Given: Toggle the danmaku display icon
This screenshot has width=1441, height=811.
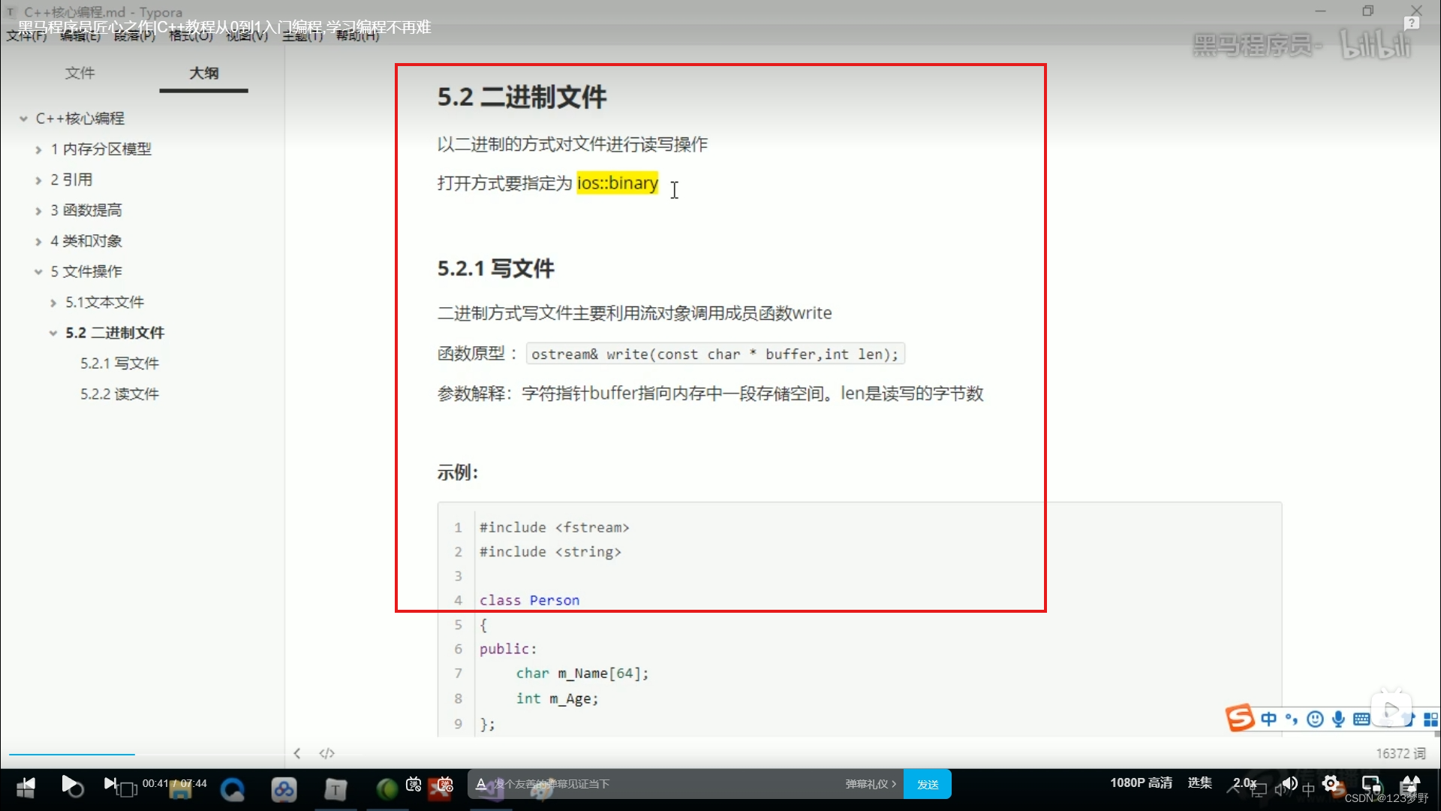Looking at the screenshot, I should [414, 785].
